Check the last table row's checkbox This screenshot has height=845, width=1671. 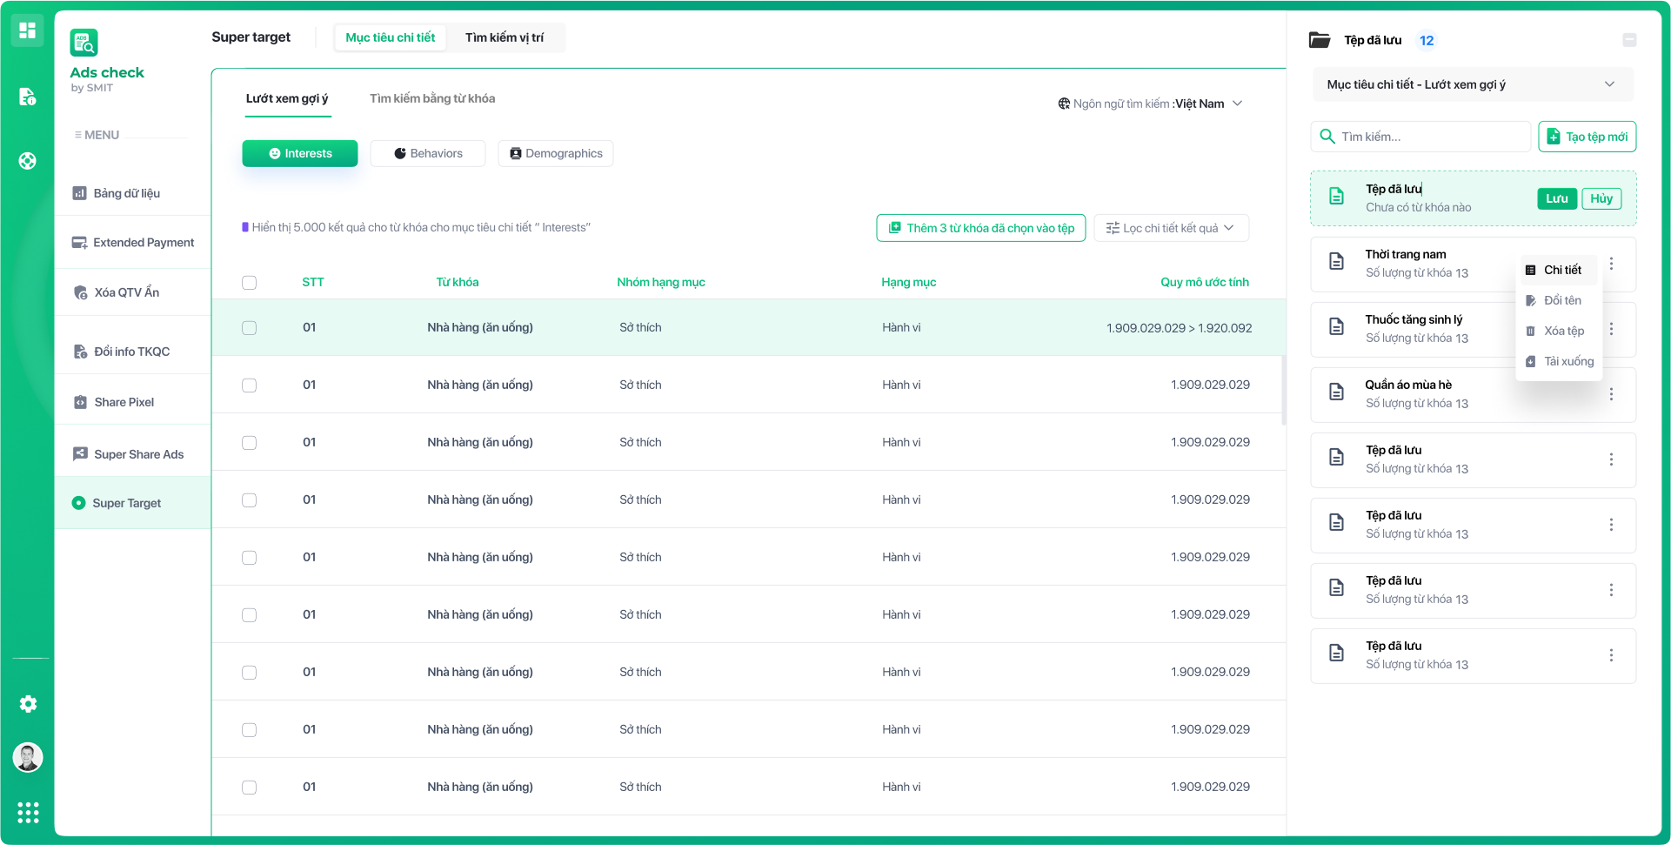250,787
